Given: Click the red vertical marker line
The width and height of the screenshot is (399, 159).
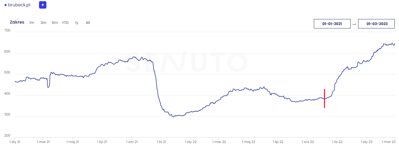Looking at the screenshot, I should [324, 98].
